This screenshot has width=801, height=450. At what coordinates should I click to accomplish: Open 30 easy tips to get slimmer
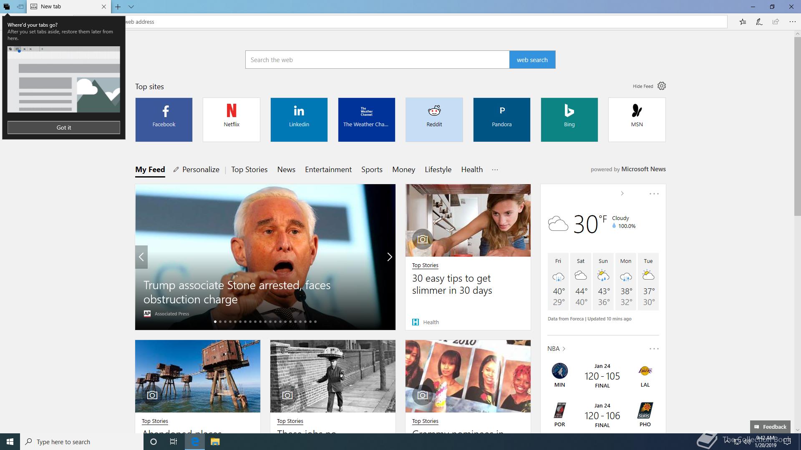(x=452, y=284)
